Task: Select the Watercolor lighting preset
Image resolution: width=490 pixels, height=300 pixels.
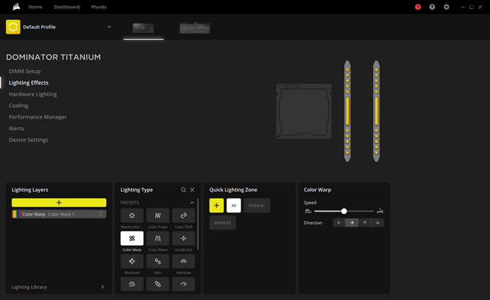Action: pyautogui.click(x=132, y=215)
